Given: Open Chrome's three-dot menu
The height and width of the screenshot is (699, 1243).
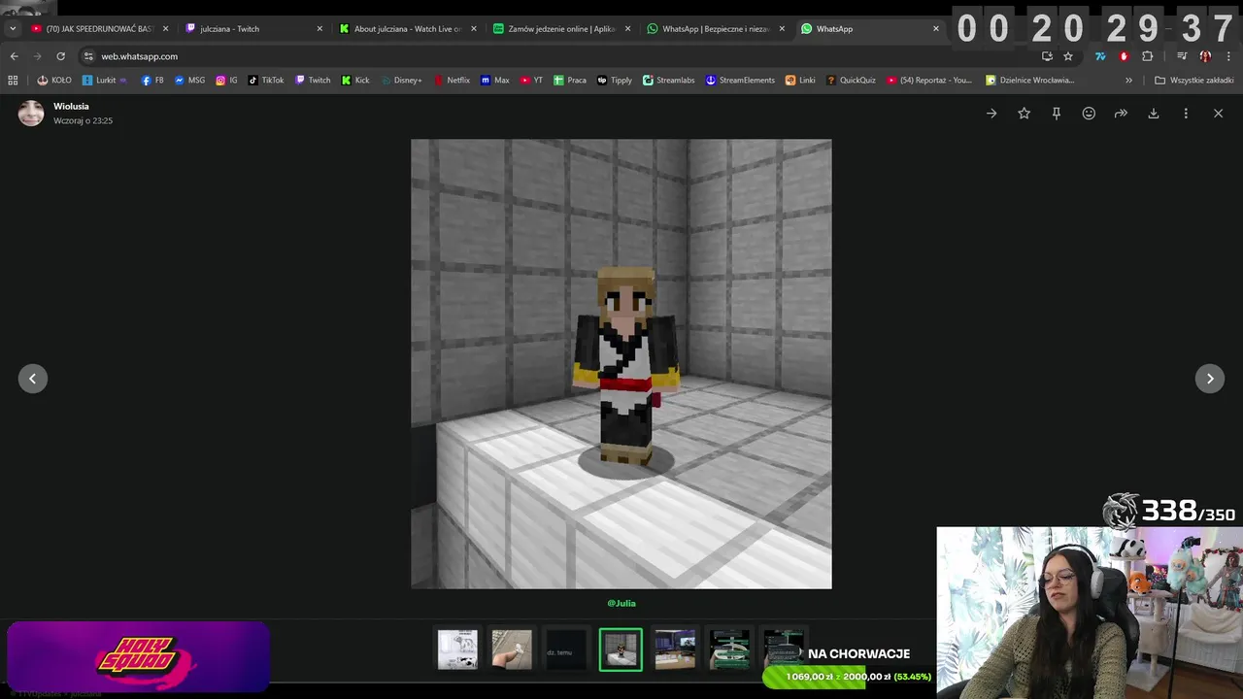Looking at the screenshot, I should click(1228, 56).
